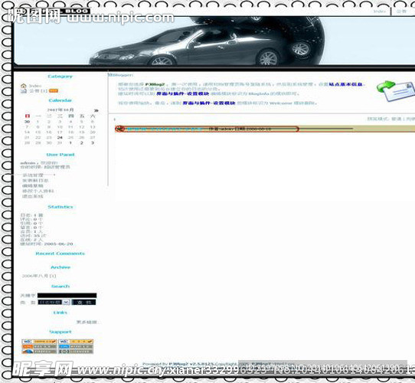This screenshot has height=383, width=415.
Task: Open the blue blog post title link
Action: 165,129
